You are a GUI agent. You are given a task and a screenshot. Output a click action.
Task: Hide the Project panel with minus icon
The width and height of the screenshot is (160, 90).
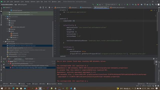point(52,7)
